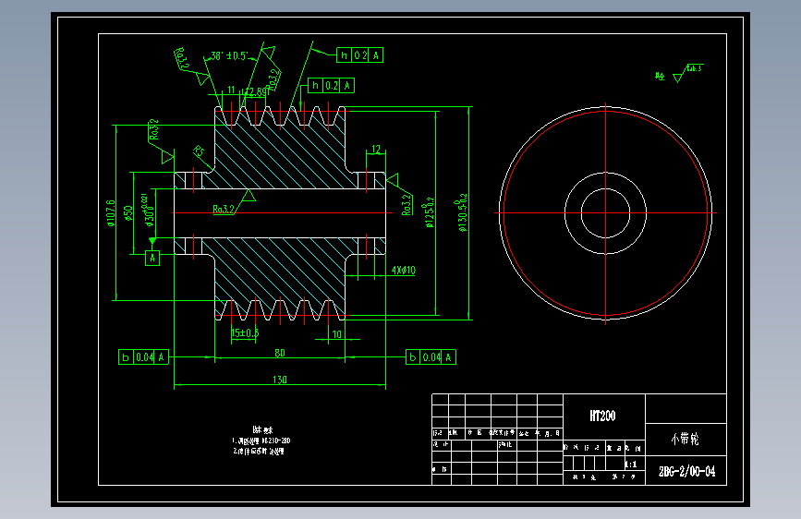Click the right 'b 0.04 A' tolerance frame

pyautogui.click(x=431, y=357)
